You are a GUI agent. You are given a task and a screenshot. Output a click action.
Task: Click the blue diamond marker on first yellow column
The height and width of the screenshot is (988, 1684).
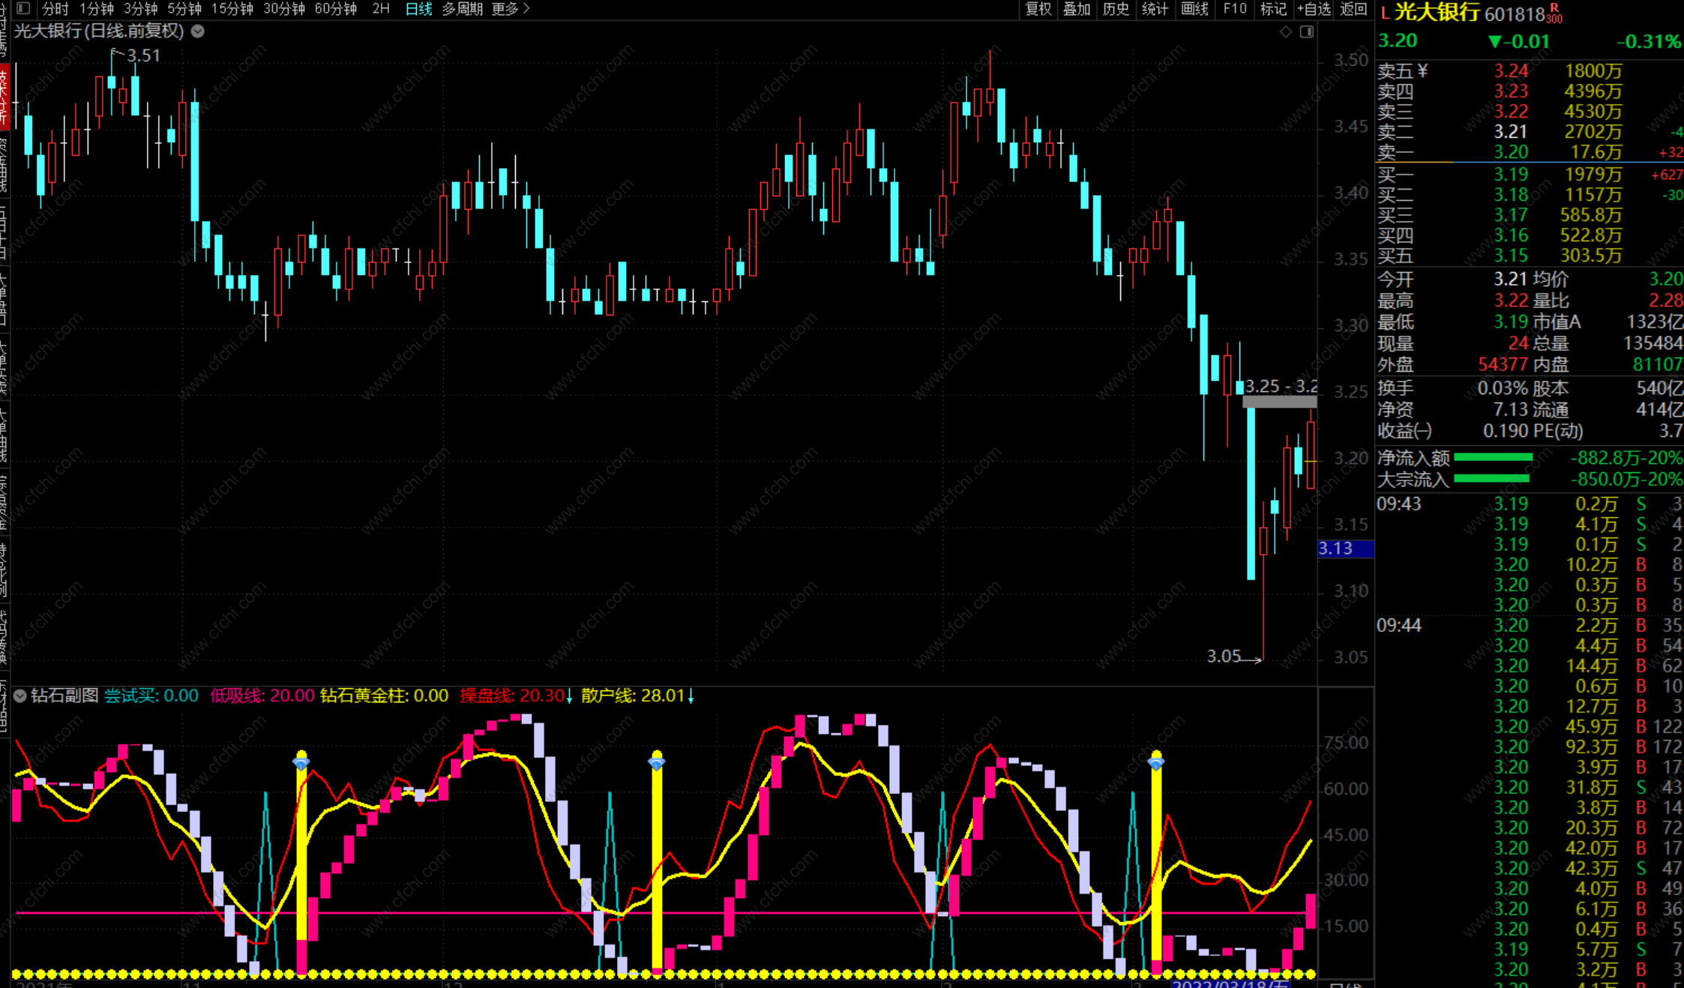(301, 763)
